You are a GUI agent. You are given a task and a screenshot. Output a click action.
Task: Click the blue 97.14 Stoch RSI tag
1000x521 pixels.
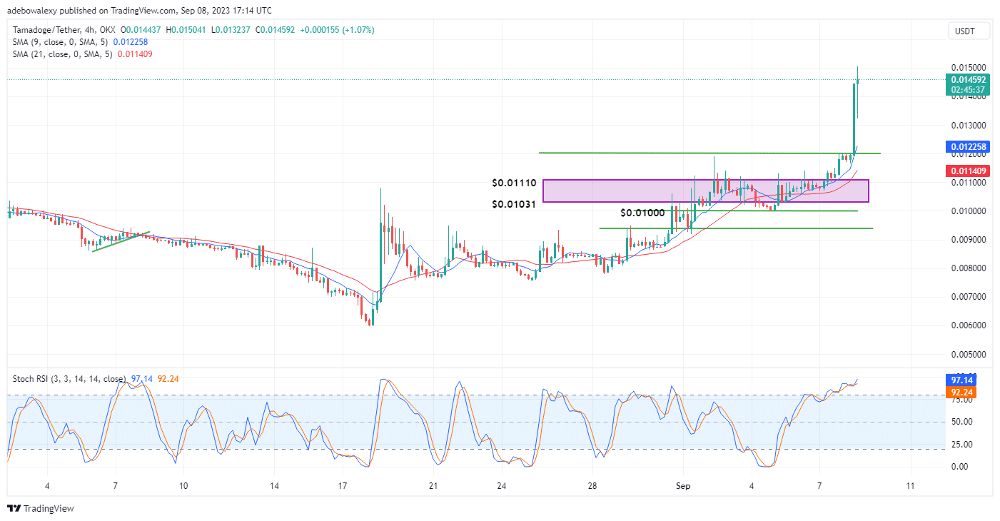point(959,380)
